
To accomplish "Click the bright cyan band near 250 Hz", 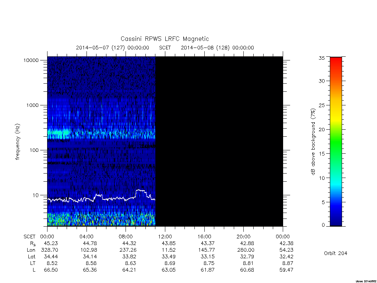I will point(101,133).
